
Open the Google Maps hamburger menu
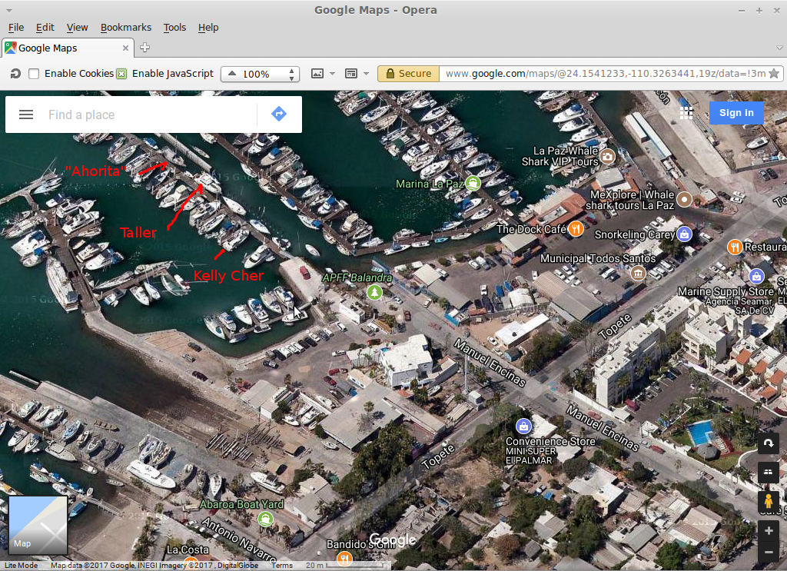coord(26,115)
